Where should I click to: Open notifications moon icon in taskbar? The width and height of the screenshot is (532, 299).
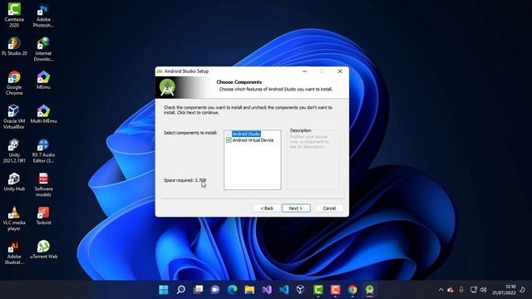coord(523,290)
